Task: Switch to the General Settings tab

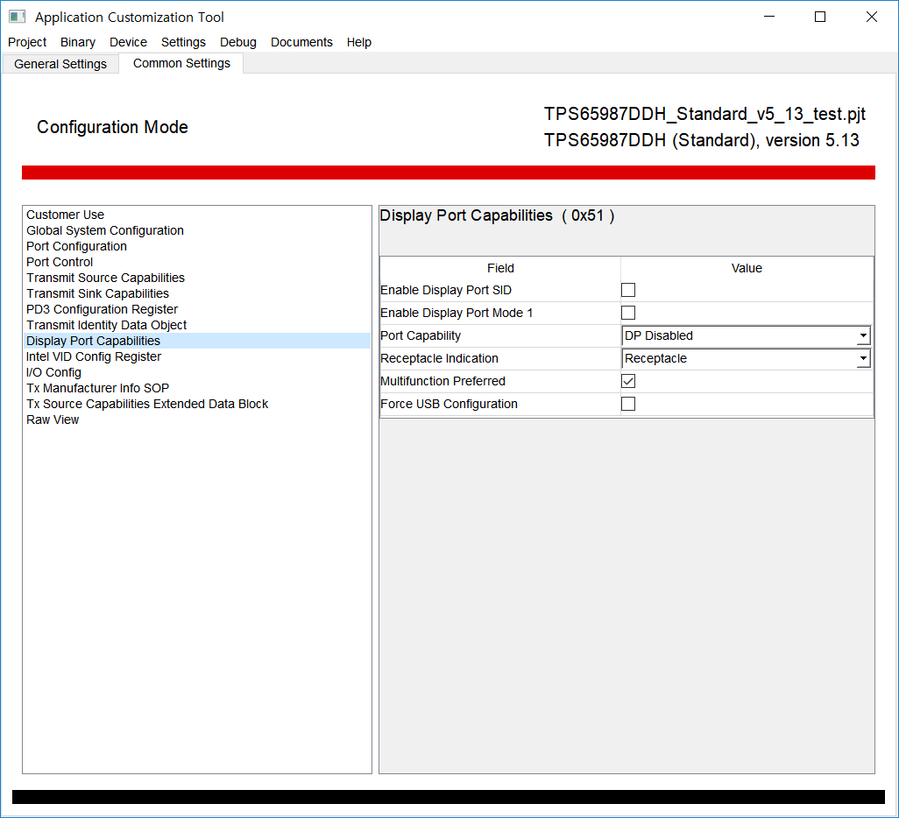Action: (60, 64)
